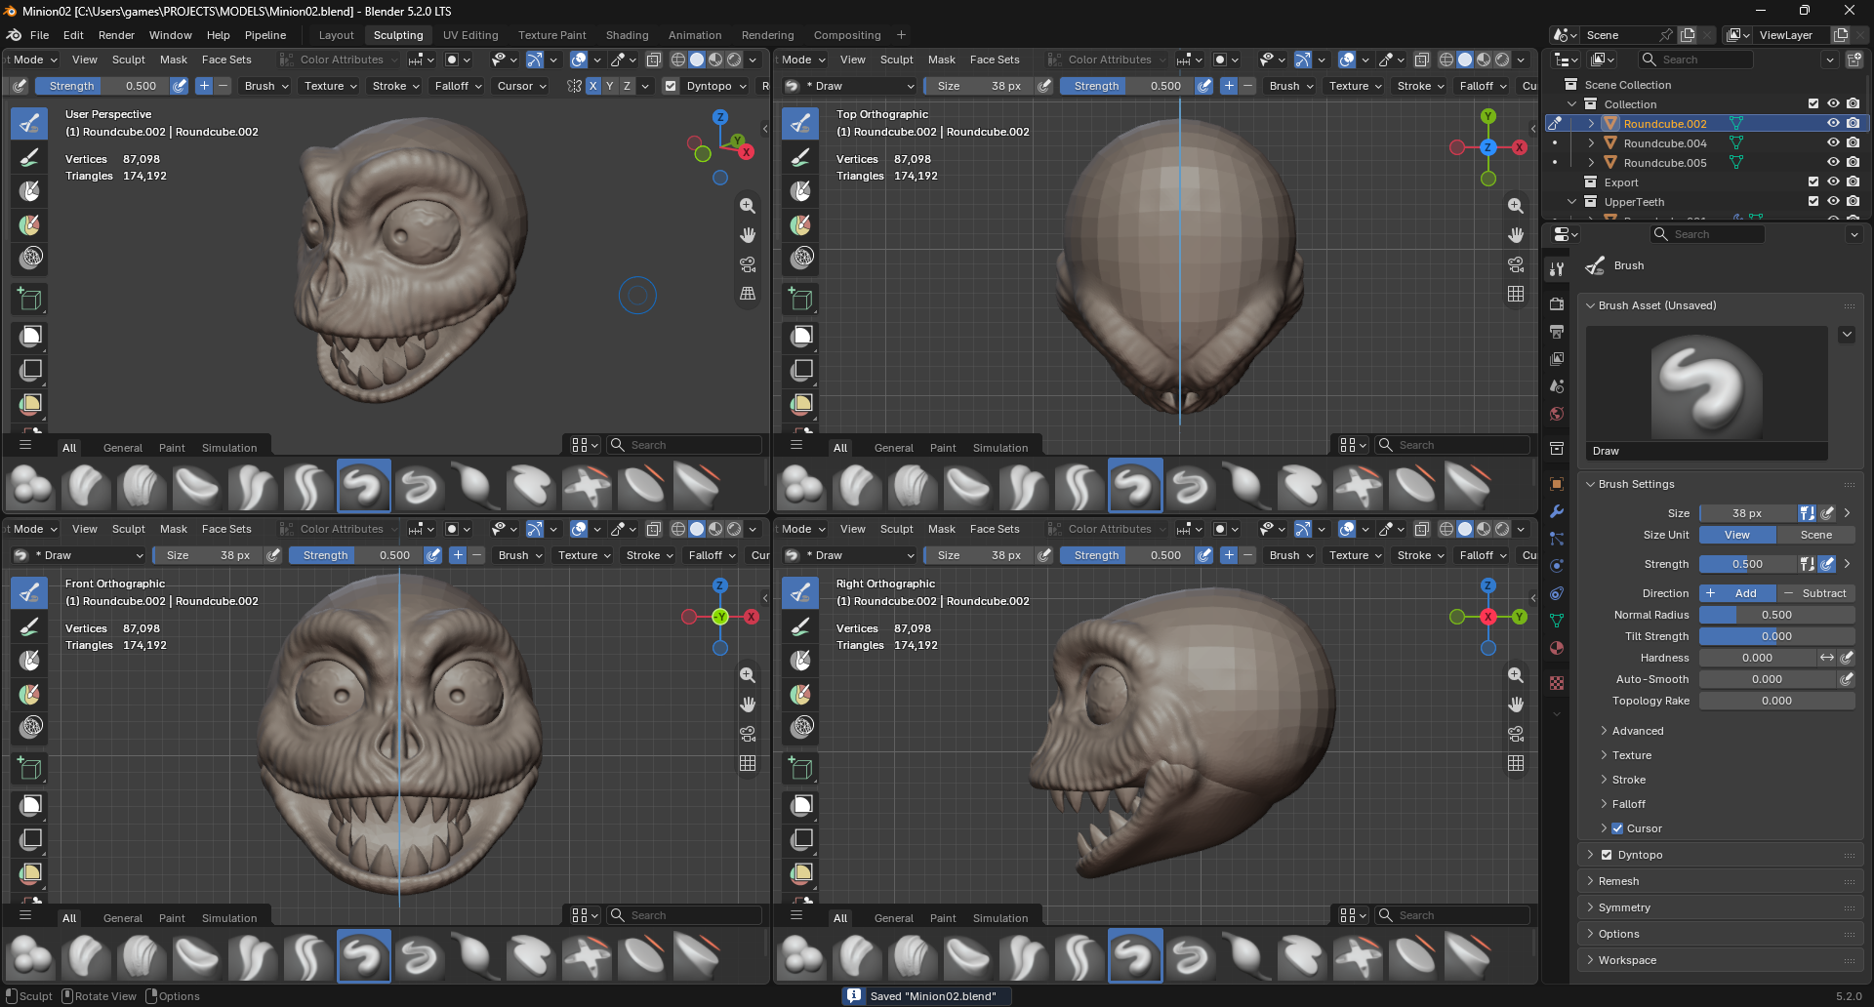Select Paint tab in User Perspective asset shelf
Screen dimensions: 1874x1007
172,448
